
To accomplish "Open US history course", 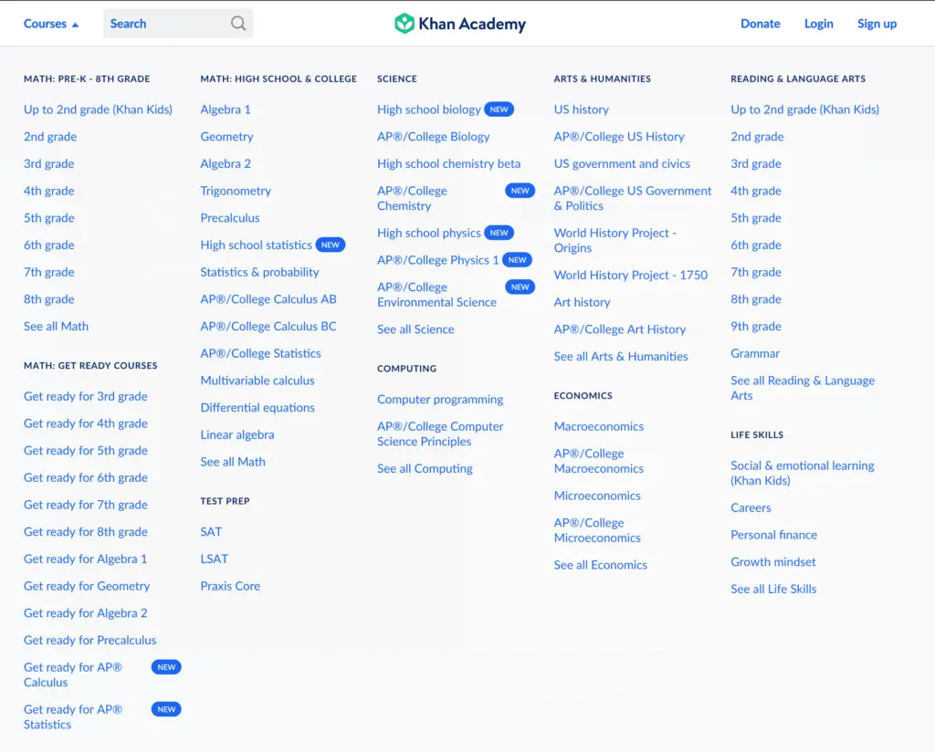I will point(582,110).
